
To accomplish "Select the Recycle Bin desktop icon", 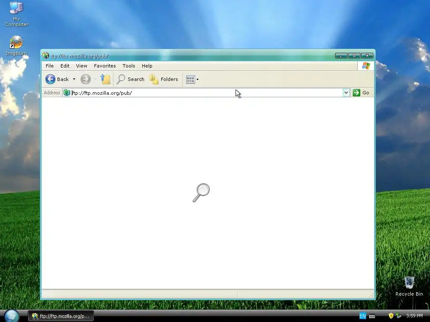I will coord(409,286).
